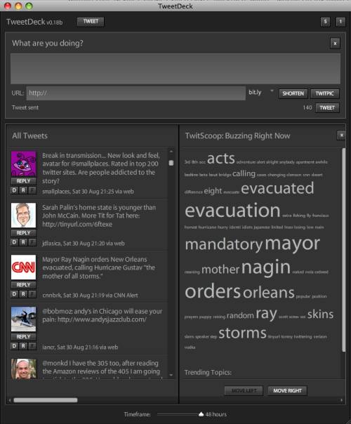The image size is (351, 424).
Task: Select 'nagin' in TwitScoop cloud
Action: coord(266,267)
